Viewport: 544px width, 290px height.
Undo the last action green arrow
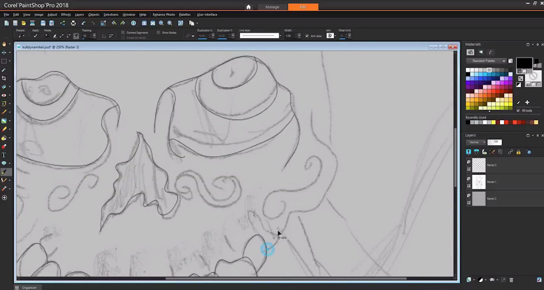114,23
